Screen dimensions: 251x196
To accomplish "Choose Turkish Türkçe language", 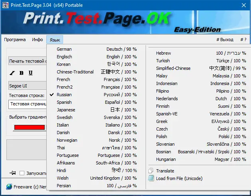I will click(x=199, y=61).
